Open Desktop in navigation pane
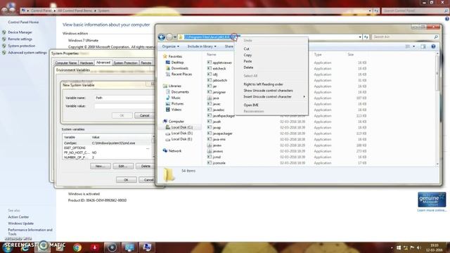Image resolution: width=450 pixels, height=253 pixels. (x=177, y=63)
